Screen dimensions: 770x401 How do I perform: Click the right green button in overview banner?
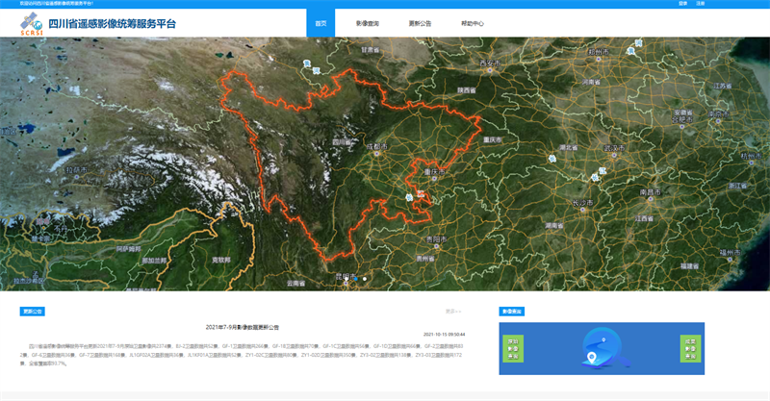pos(690,348)
